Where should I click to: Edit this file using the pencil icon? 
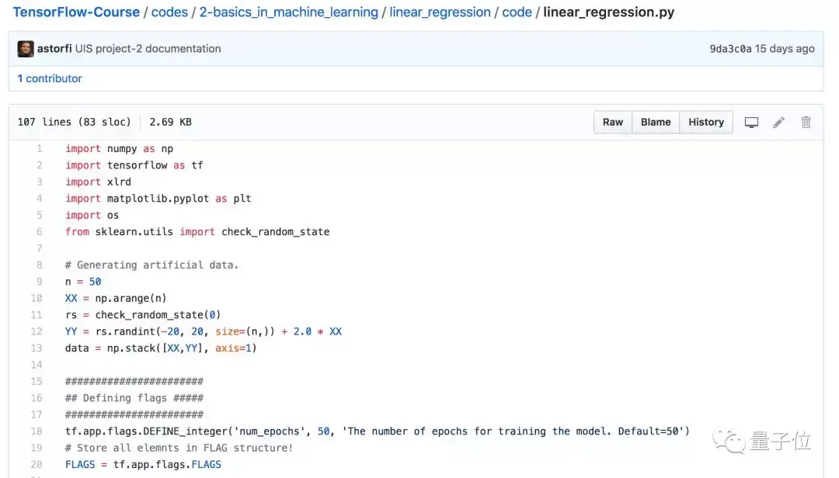click(779, 122)
